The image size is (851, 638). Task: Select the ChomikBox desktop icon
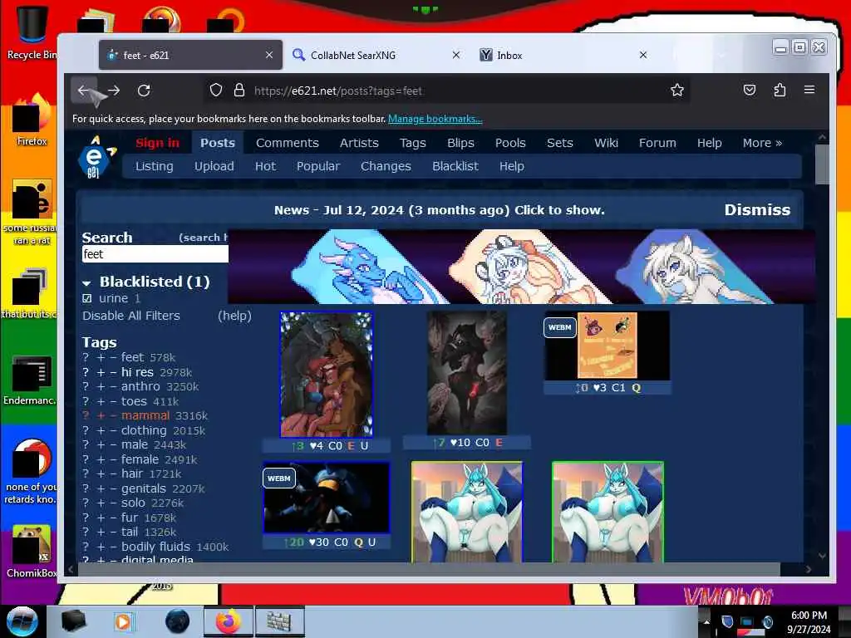[x=32, y=552]
